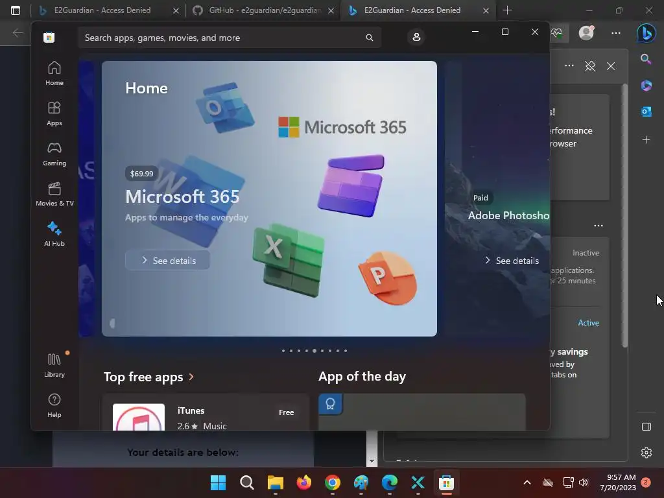Open clock and date flyout
The width and height of the screenshot is (664, 498).
[x=617, y=482]
